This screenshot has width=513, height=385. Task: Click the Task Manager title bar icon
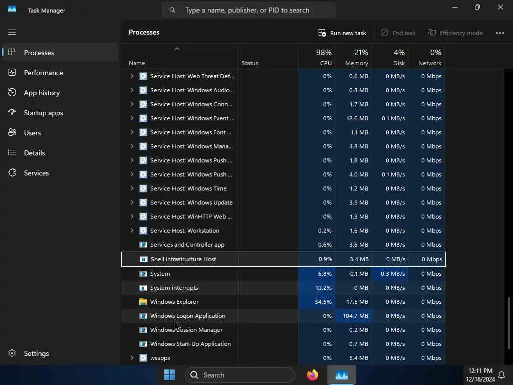[x=12, y=9]
